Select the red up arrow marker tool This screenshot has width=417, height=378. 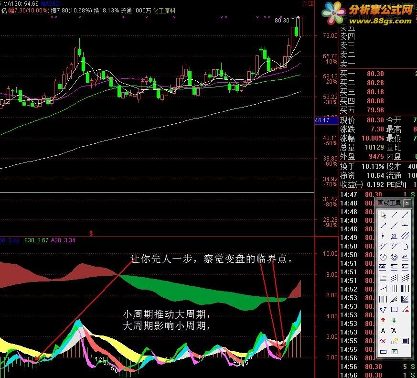click(383, 320)
